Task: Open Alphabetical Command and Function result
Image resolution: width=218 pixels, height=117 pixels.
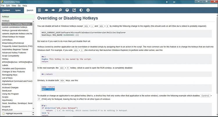Action: point(17,81)
